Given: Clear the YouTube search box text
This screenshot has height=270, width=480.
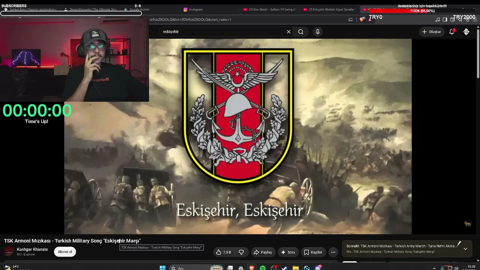Looking at the screenshot, I should click(x=289, y=32).
